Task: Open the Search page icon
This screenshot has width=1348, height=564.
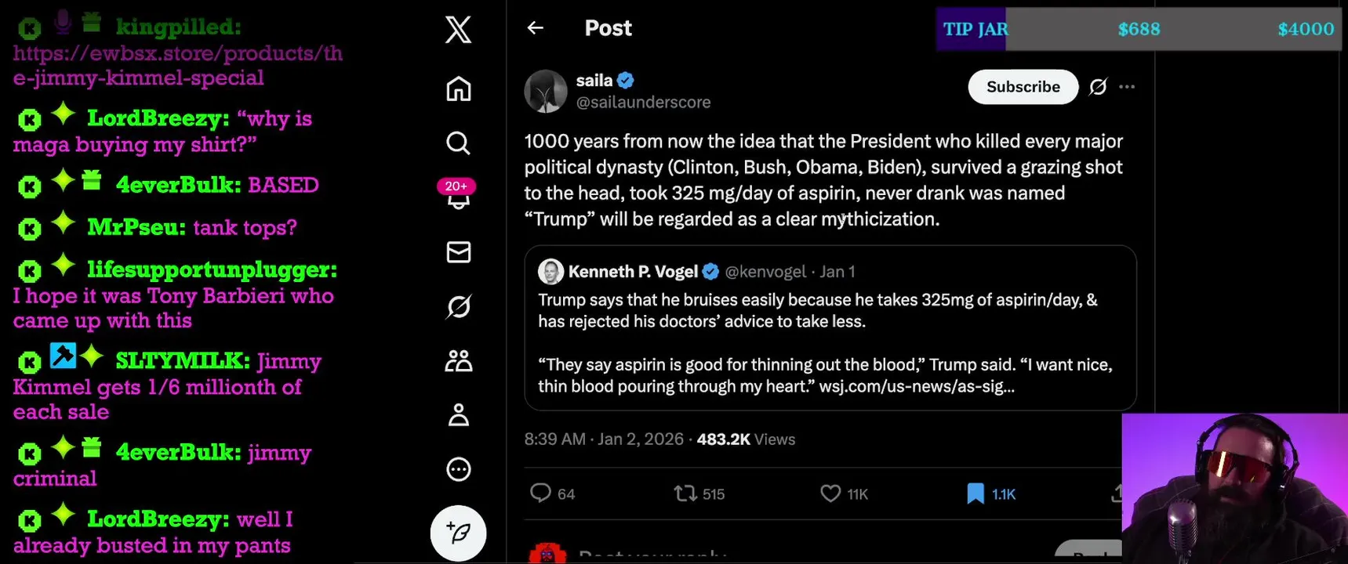Action: click(x=459, y=143)
